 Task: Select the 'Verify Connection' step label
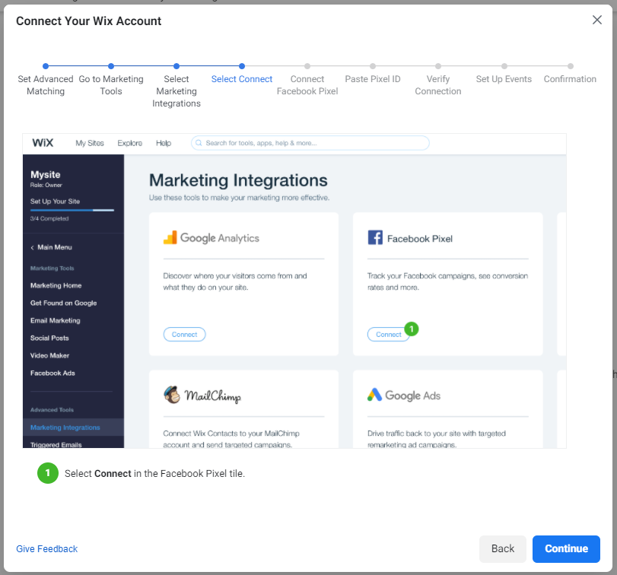click(x=438, y=85)
